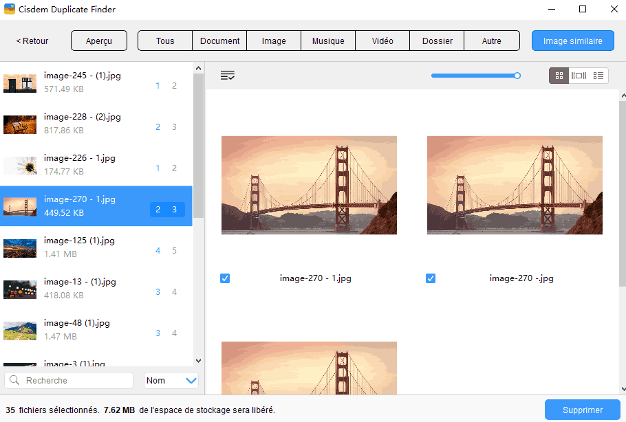Open the Musique category tab

click(327, 41)
